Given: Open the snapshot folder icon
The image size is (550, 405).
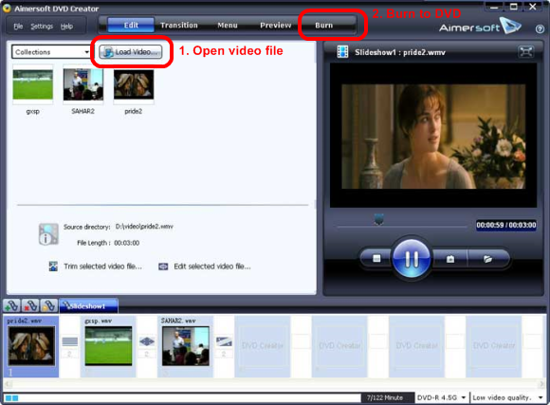Looking at the screenshot, I should coord(487,259).
